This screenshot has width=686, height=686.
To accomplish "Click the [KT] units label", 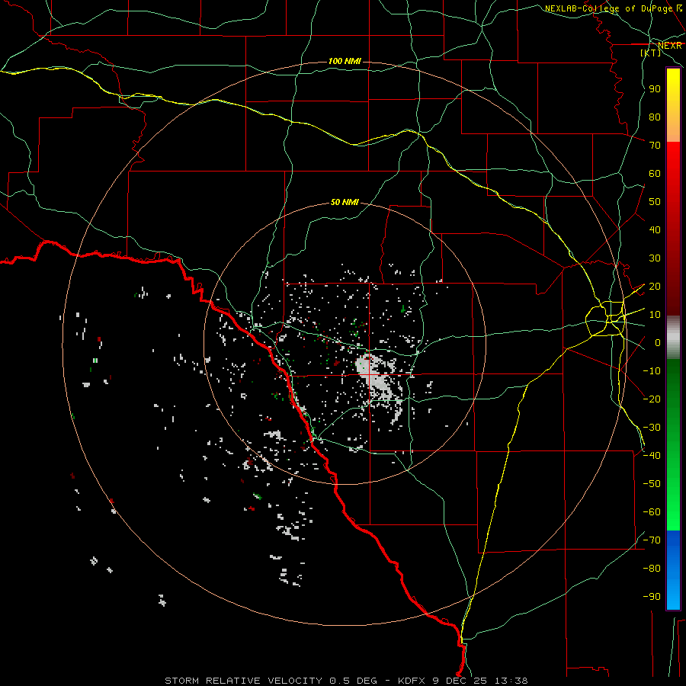I will pos(651,53).
